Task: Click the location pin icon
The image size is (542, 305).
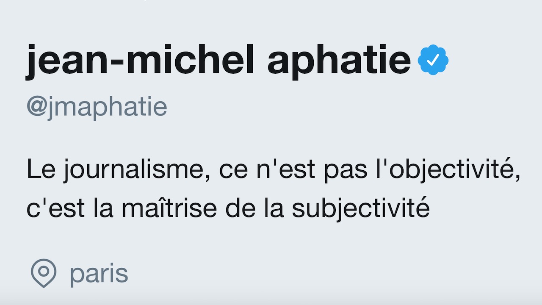Action: [x=44, y=273]
